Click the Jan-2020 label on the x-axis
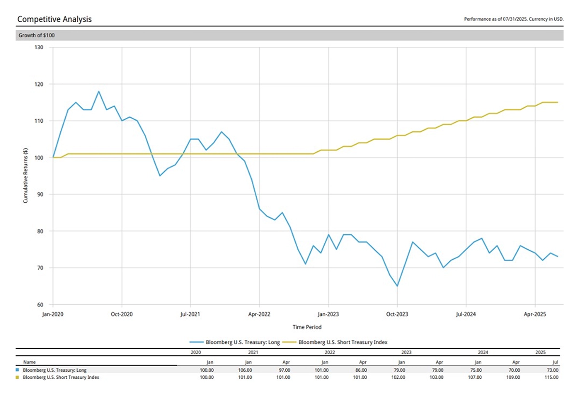The width and height of the screenshot is (579, 396). click(x=53, y=313)
